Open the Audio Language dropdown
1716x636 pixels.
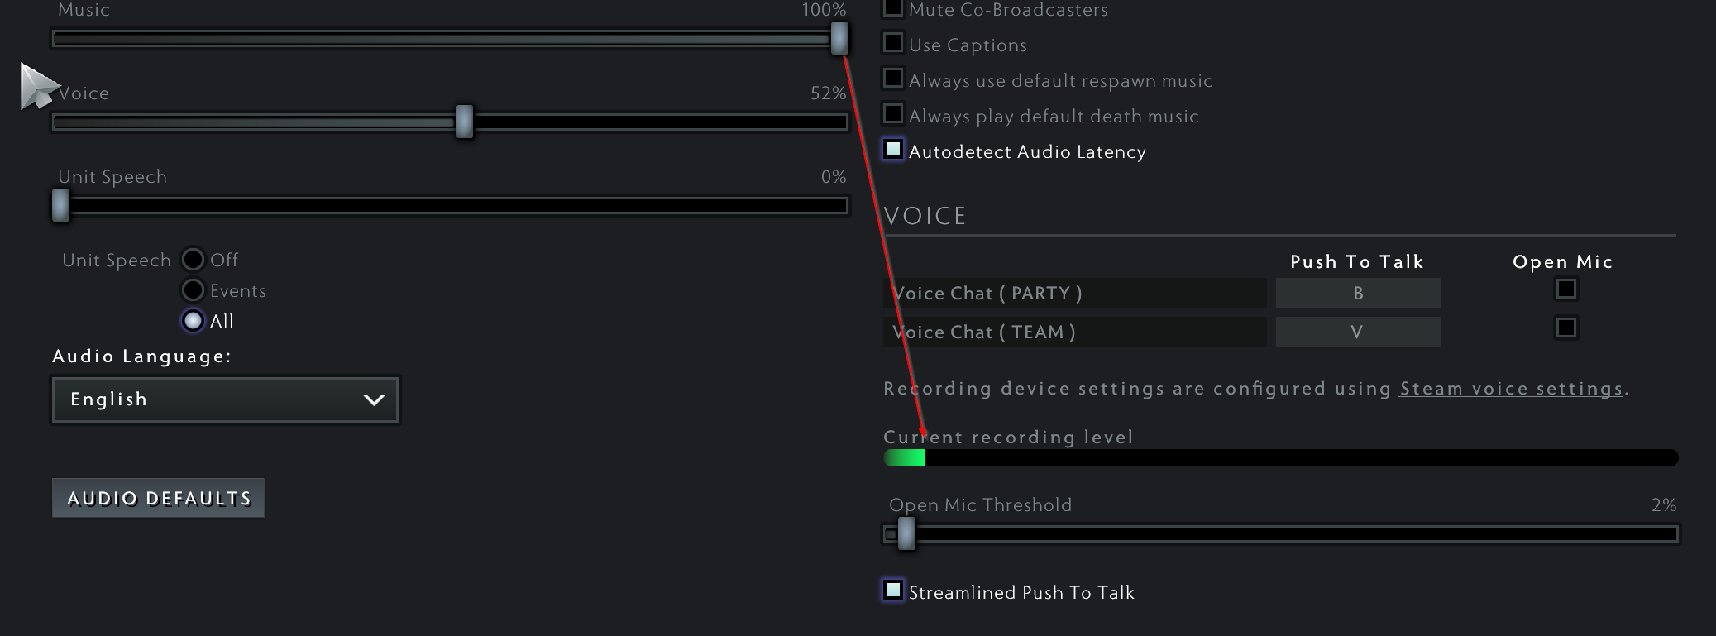(225, 399)
